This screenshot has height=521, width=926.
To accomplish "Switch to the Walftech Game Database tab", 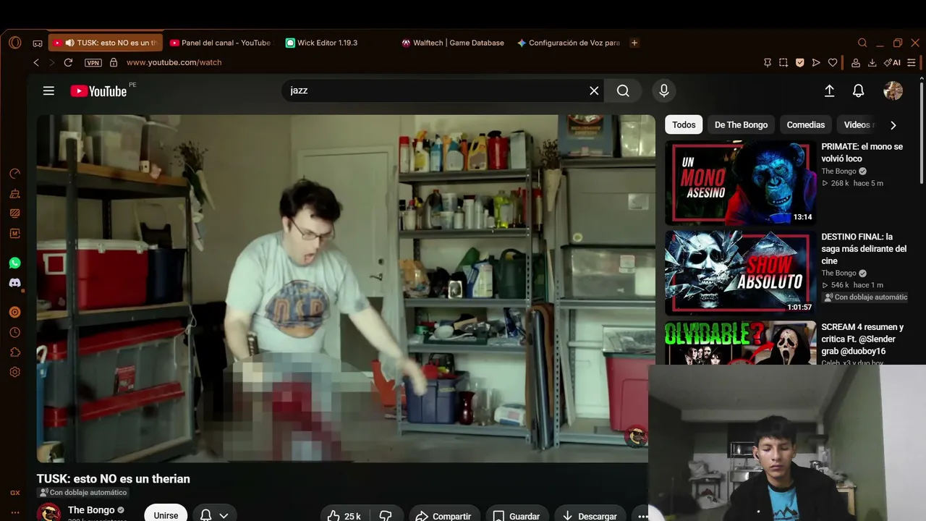I will 453,43.
